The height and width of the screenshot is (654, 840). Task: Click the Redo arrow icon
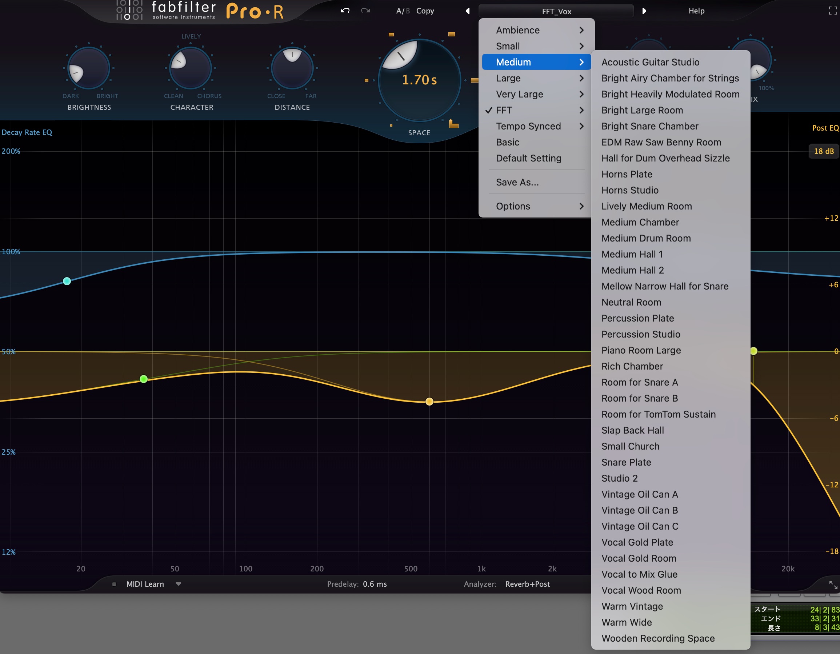tap(365, 11)
